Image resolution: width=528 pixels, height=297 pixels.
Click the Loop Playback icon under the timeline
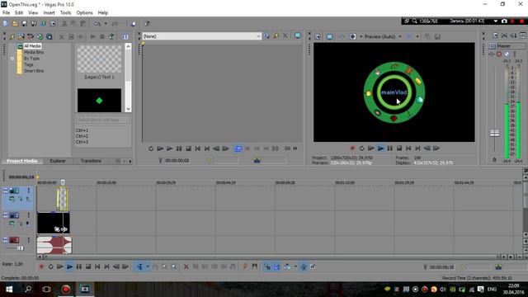51,266
